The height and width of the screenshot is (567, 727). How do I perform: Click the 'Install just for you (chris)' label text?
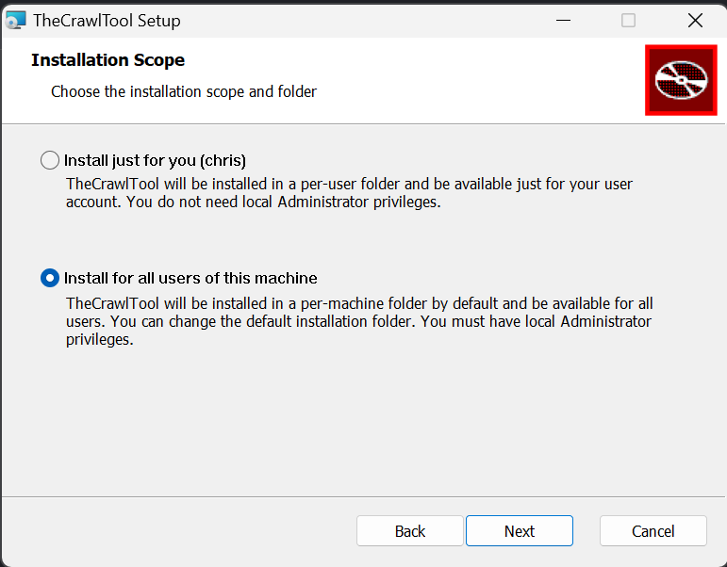point(155,160)
